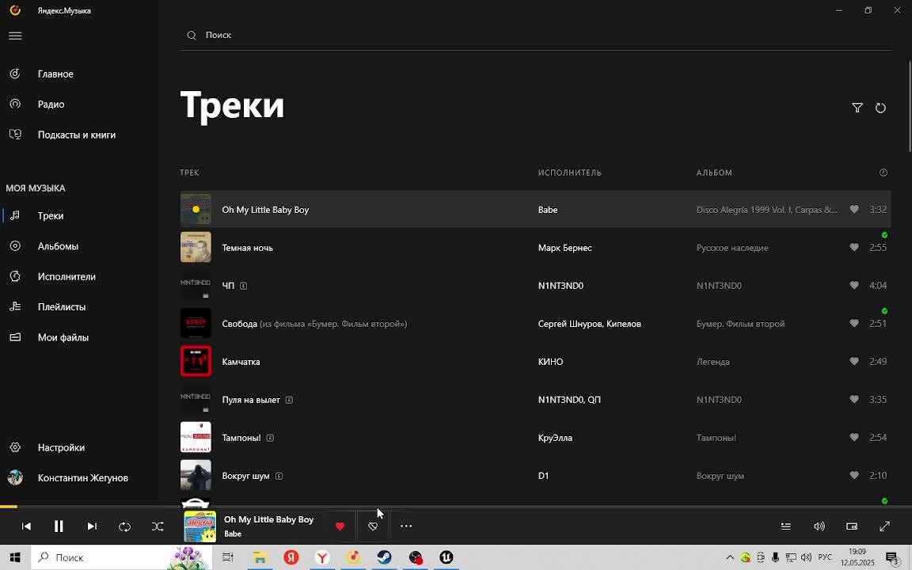Click the track list vertical scrollbar
The height and width of the screenshot is (570, 912).
click(x=909, y=106)
